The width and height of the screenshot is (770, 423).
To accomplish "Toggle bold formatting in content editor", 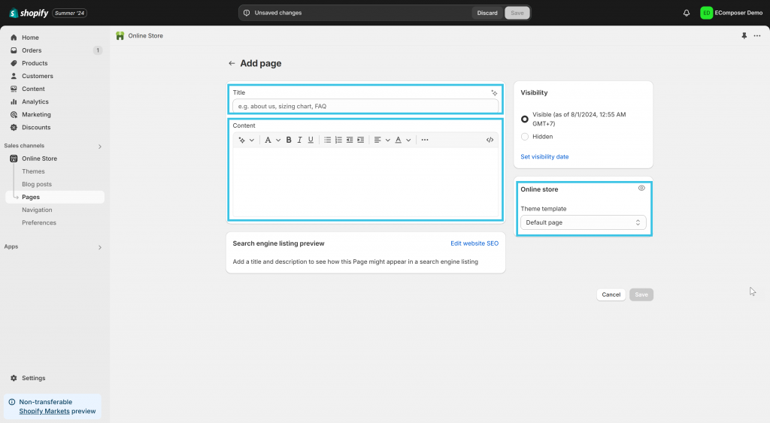I will tap(288, 140).
